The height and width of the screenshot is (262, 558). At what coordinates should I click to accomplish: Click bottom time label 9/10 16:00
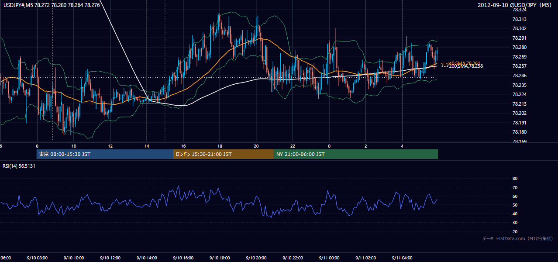(183, 258)
